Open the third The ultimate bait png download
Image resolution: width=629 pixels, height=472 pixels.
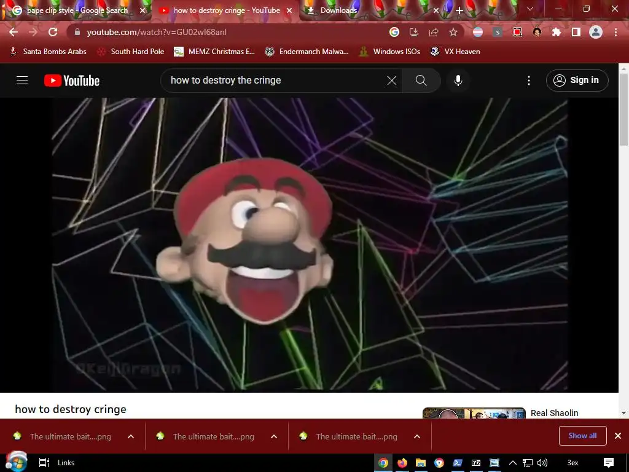(x=350, y=437)
